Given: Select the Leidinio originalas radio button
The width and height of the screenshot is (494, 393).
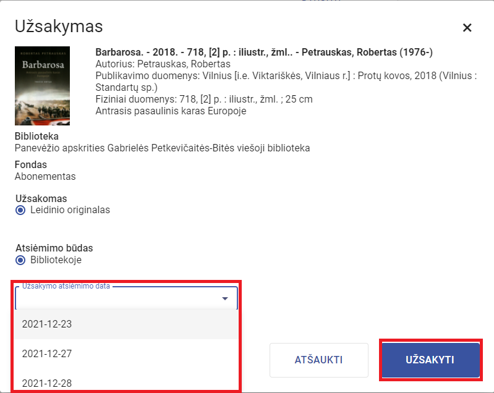Looking at the screenshot, I should (x=20, y=210).
